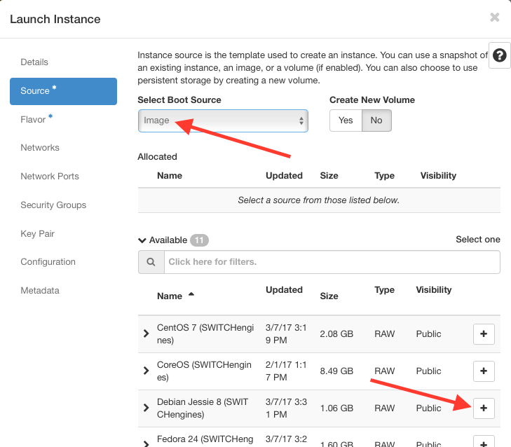Switch to the Flavor tab
The width and height of the screenshot is (511, 447).
34,120
